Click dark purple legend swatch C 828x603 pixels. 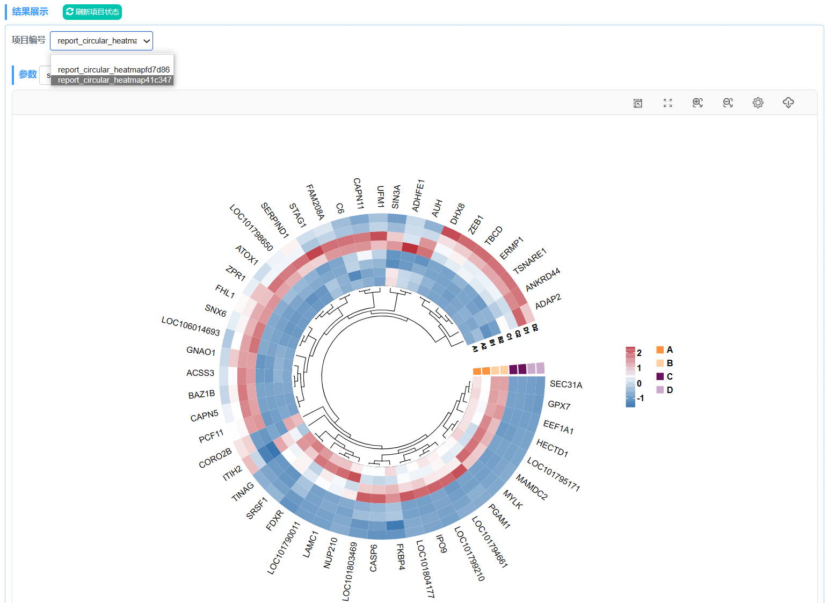point(660,376)
